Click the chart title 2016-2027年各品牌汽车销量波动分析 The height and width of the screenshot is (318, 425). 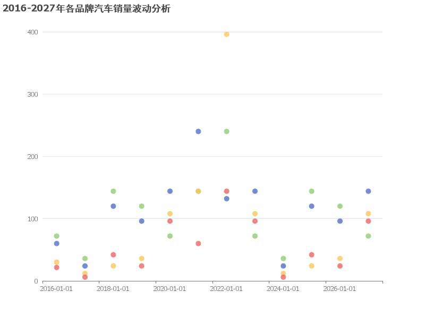(x=87, y=8)
